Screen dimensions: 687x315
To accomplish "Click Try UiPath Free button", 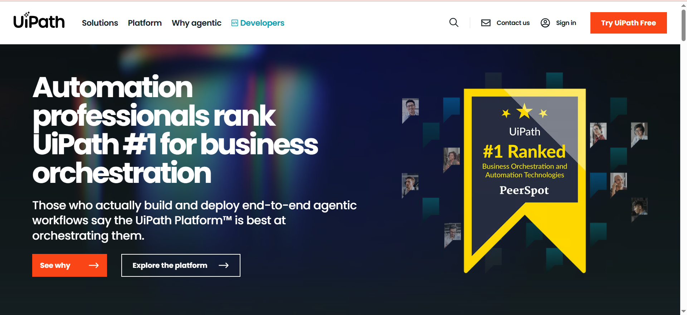I will tap(628, 23).
